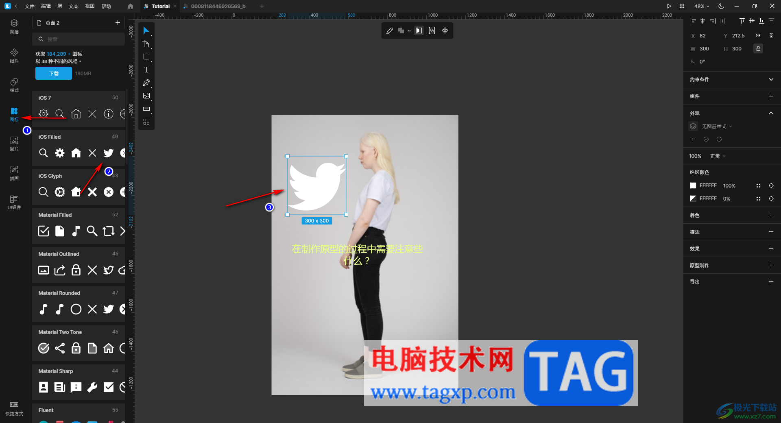Image resolution: width=781 pixels, height=423 pixels.
Task: Align selection horizontal centers
Action: pos(703,21)
